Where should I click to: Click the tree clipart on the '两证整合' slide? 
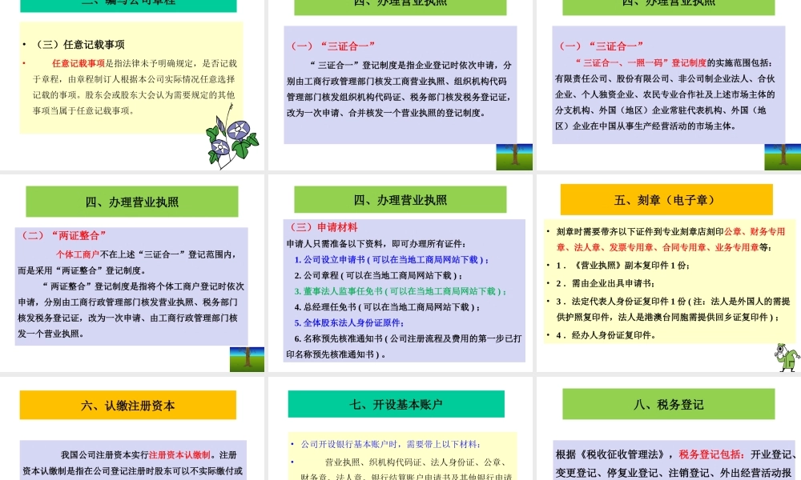(x=247, y=358)
